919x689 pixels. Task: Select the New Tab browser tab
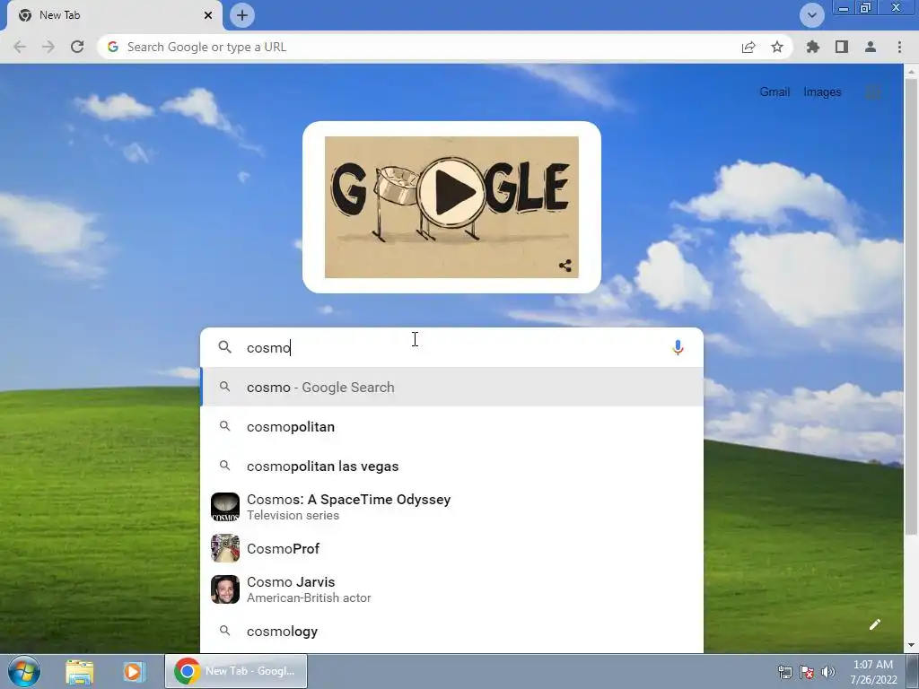[x=114, y=15]
